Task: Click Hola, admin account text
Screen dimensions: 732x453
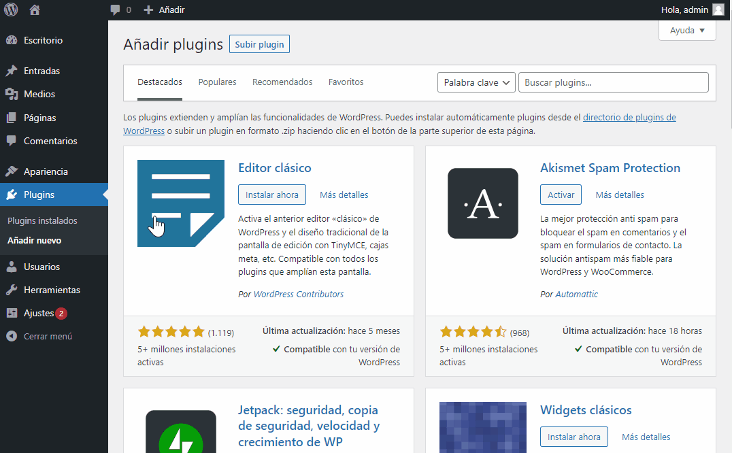Action: [684, 10]
